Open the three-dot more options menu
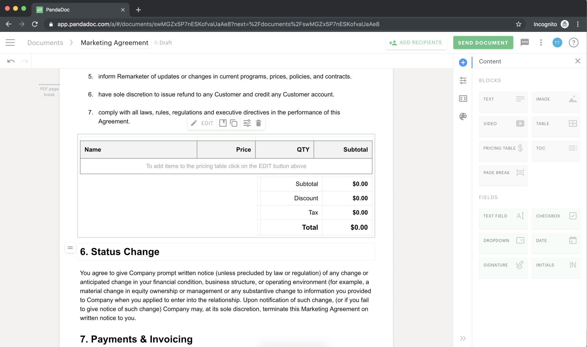Screen dimensions: 587x347 (541, 42)
